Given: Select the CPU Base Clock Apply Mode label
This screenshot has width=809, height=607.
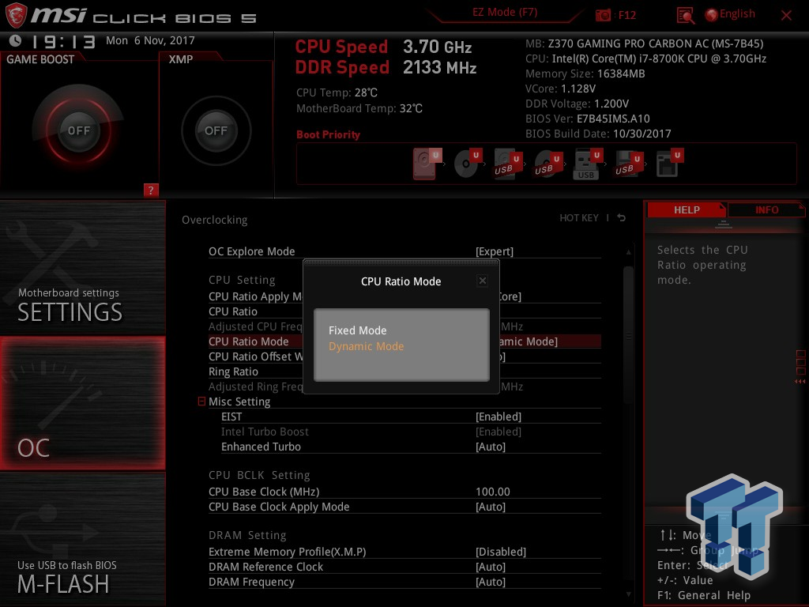Looking at the screenshot, I should 279,507.
